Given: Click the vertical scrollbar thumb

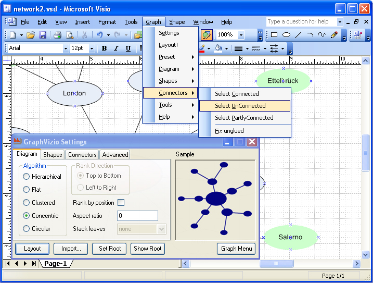Looking at the screenshot, I should click(365, 153).
